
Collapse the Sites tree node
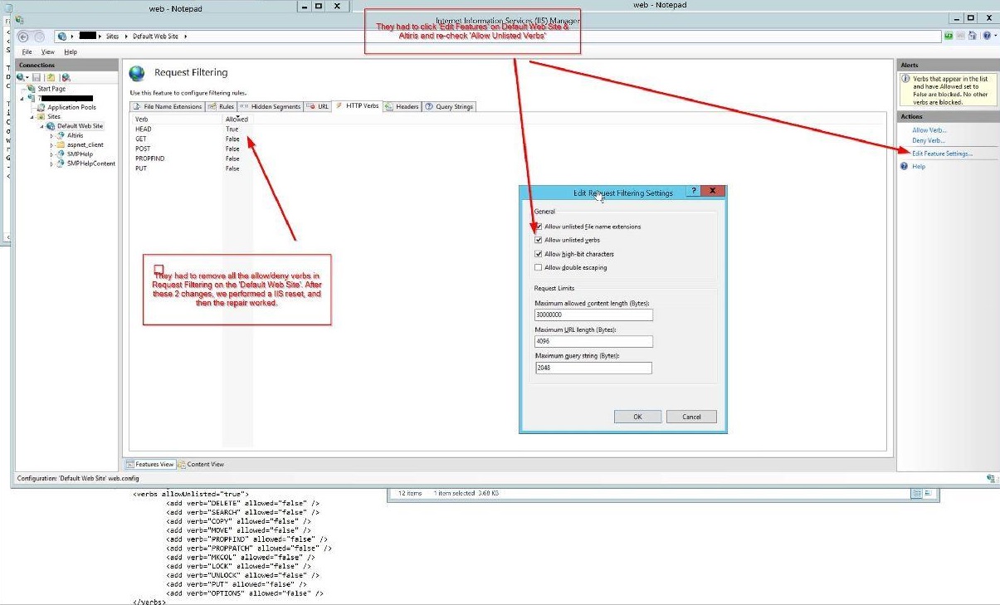click(x=32, y=117)
